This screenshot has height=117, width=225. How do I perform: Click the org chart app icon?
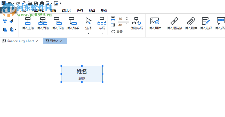point(3,3)
